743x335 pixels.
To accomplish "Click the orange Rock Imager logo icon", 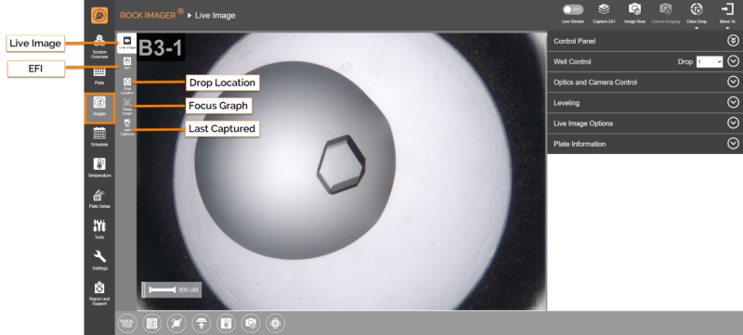I will (99, 15).
